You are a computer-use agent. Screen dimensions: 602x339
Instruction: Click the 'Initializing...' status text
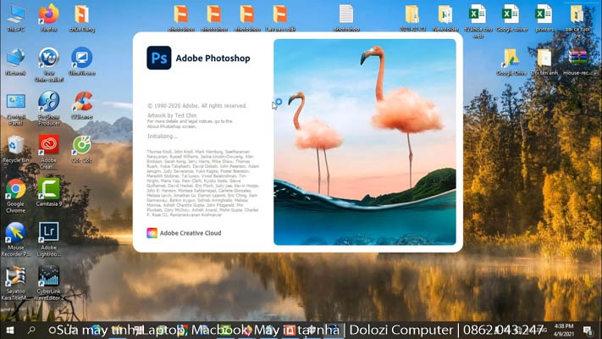tap(163, 136)
